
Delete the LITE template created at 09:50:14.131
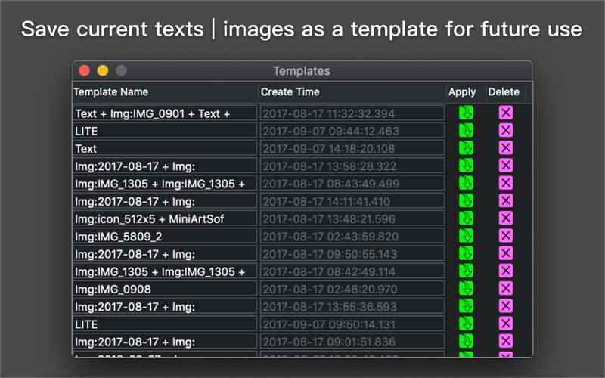(x=506, y=324)
